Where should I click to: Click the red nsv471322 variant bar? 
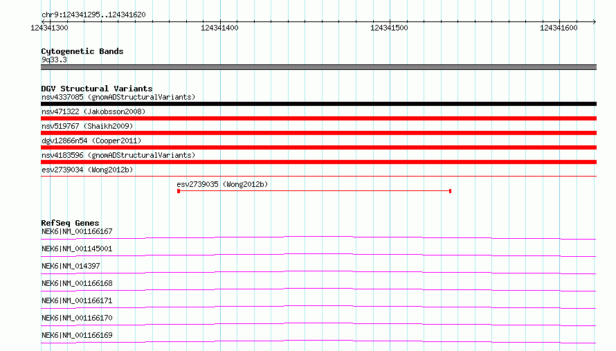click(x=318, y=118)
